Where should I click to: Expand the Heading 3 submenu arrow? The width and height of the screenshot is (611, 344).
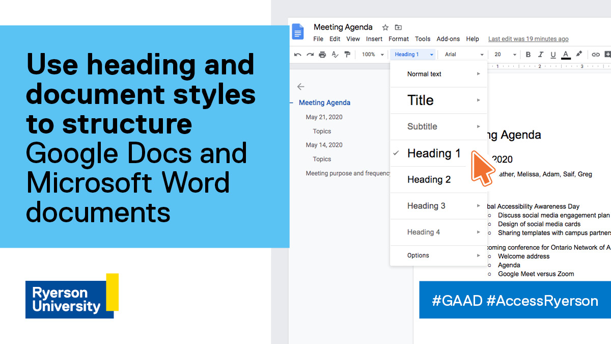[x=478, y=206]
